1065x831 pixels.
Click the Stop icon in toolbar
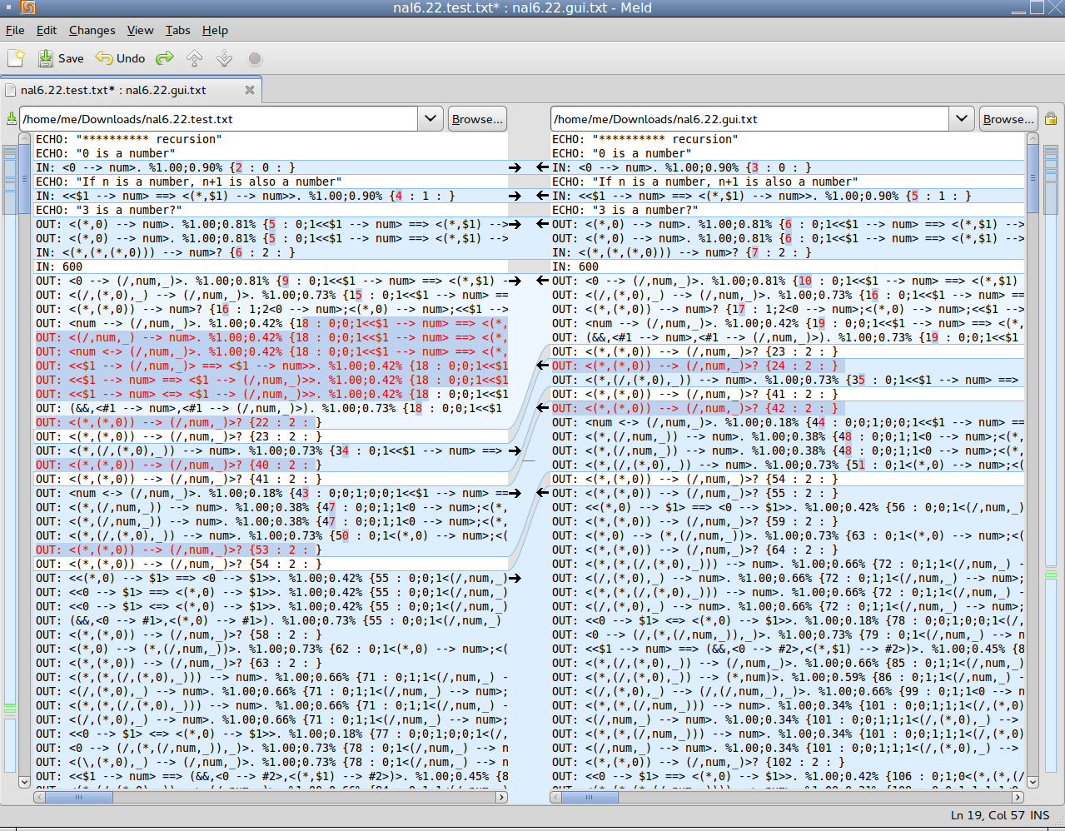(255, 58)
